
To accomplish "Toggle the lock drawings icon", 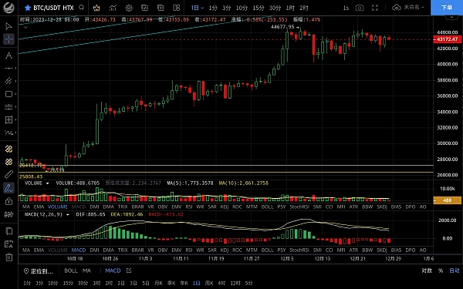I will tap(8, 201).
